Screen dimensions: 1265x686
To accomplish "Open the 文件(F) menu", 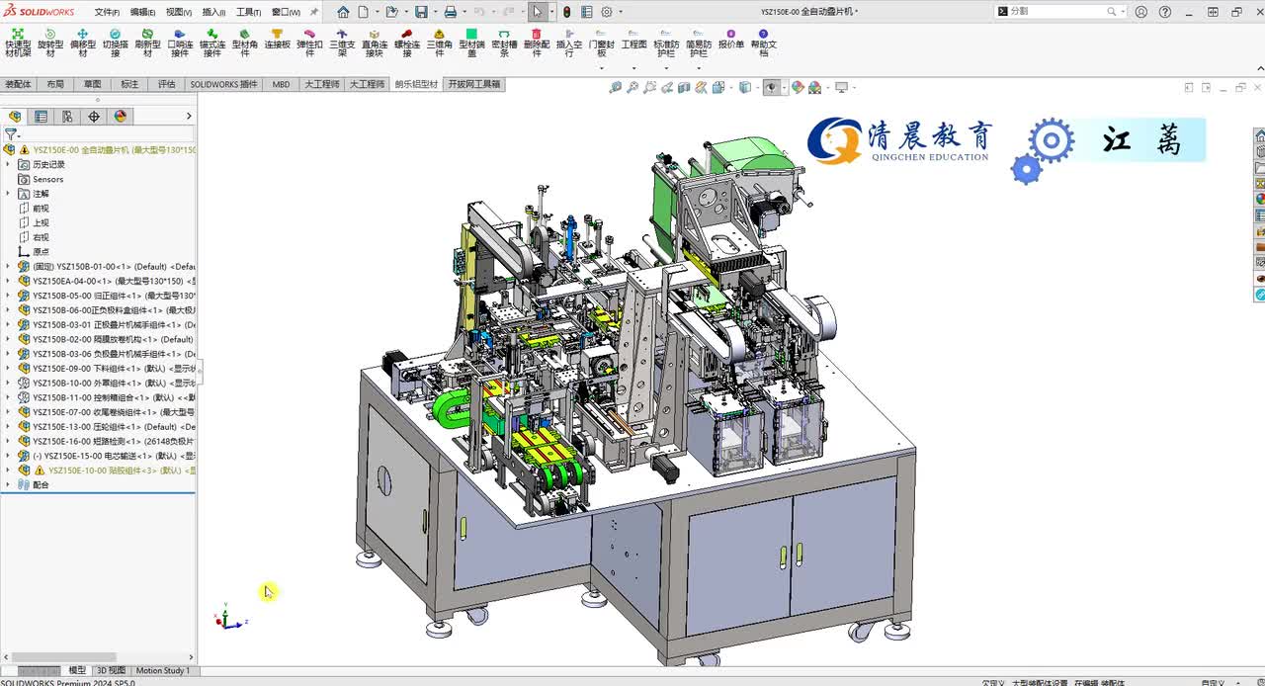I will coord(107,12).
